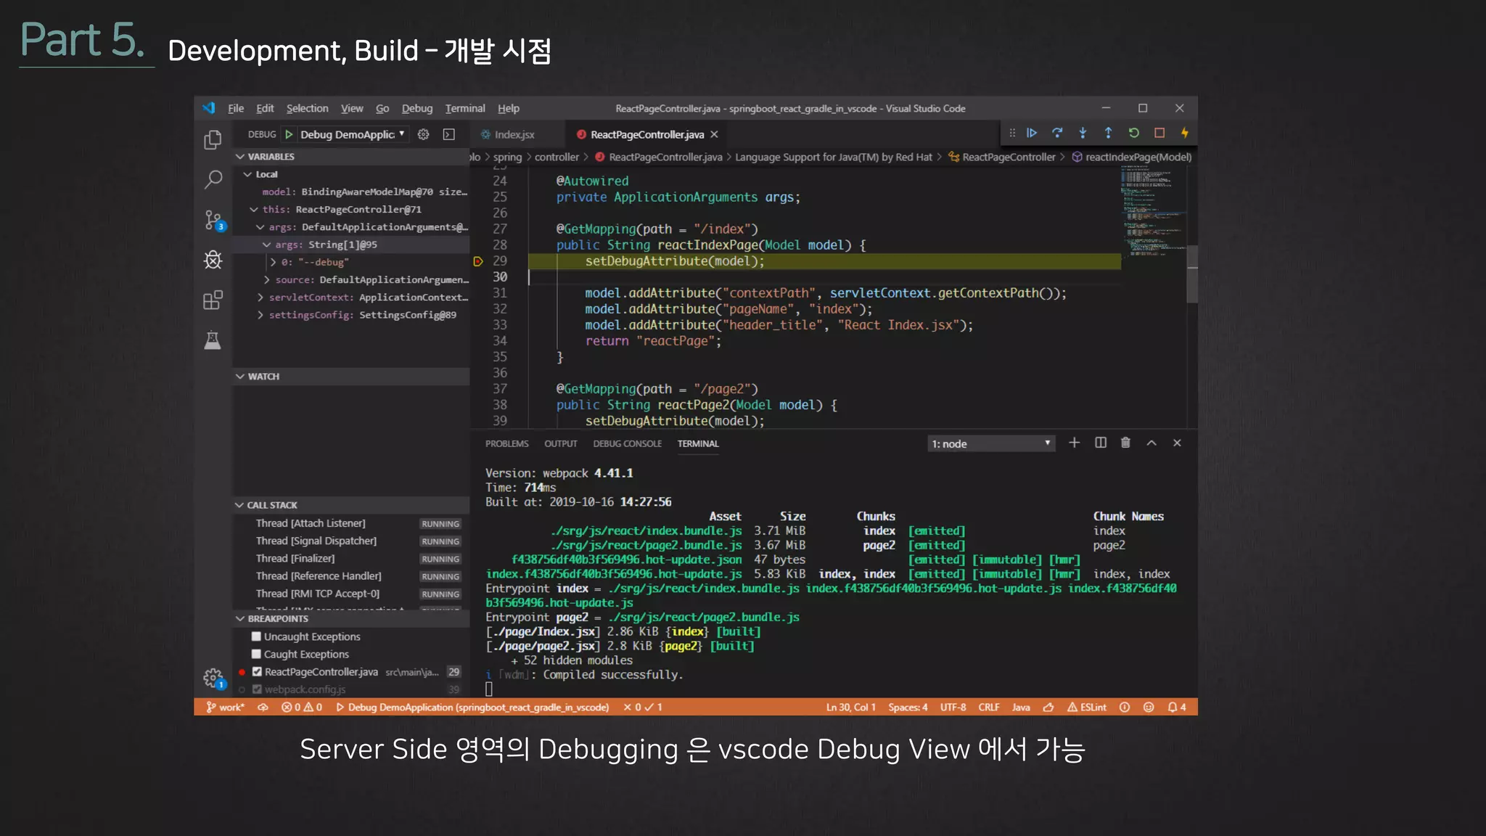Click breakpoint glyph on line 29
The image size is (1486, 836).
pos(478,261)
